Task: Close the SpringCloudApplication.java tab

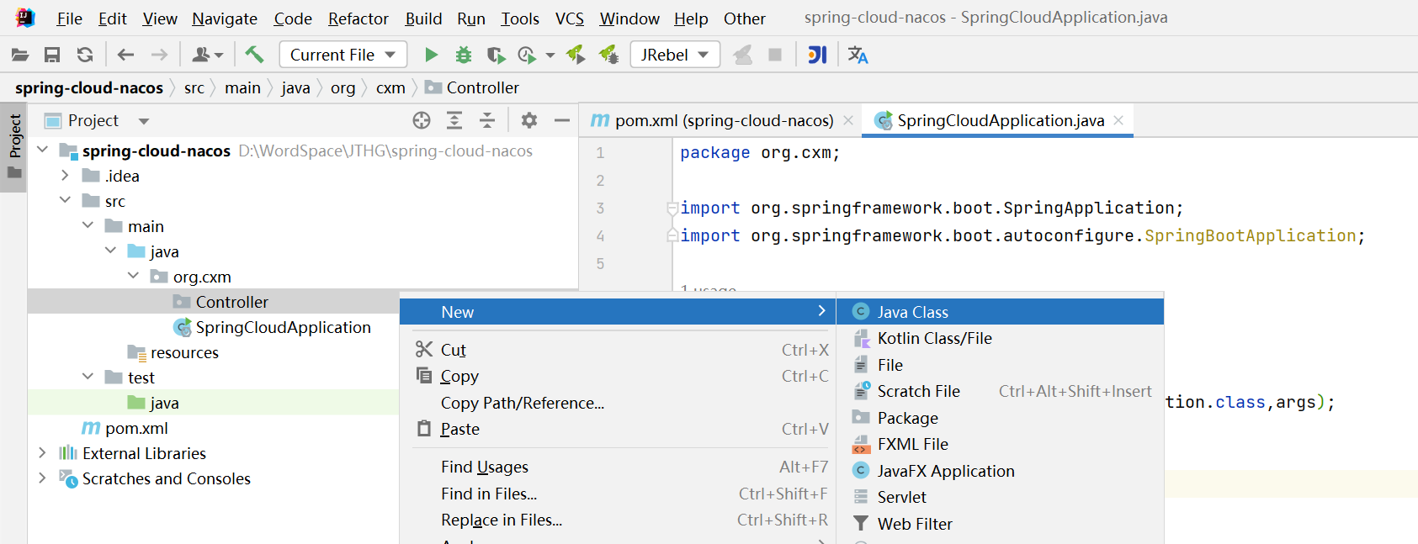Action: [x=1118, y=120]
